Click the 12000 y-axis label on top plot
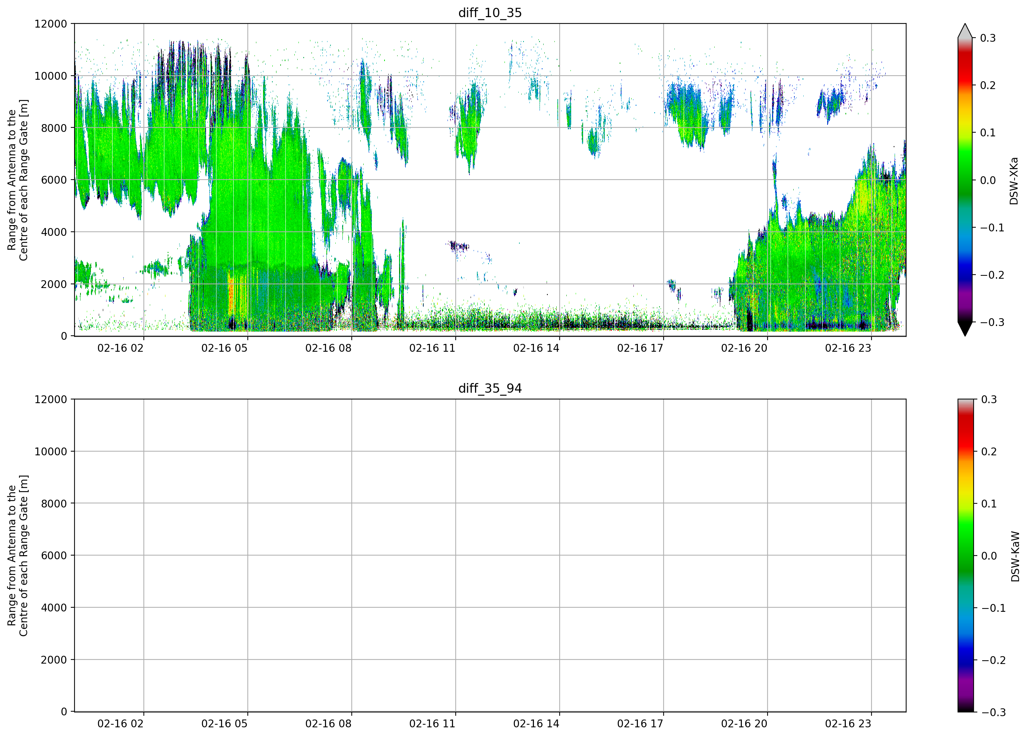 tap(51, 24)
